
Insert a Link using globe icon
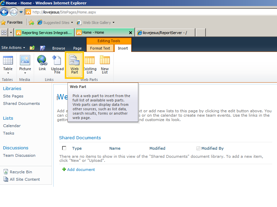pos(42,60)
